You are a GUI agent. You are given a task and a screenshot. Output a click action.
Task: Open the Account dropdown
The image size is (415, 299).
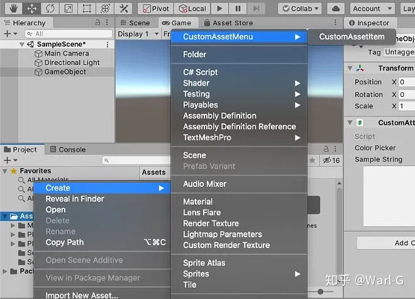point(372,8)
